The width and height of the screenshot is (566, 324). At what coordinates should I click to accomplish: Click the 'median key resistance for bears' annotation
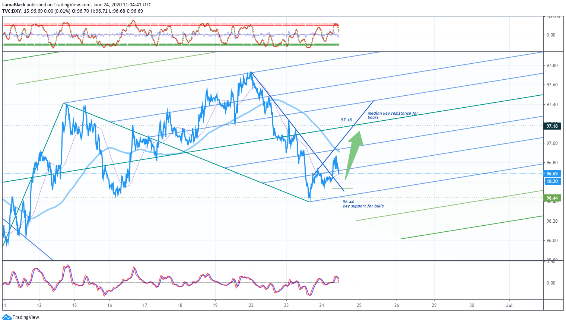pos(392,115)
